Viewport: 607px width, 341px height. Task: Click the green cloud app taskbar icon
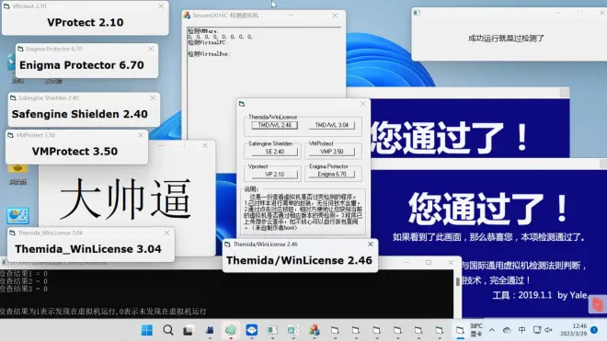[x=231, y=330]
